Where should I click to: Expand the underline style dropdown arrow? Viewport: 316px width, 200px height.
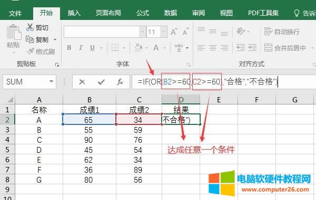[x=101, y=48]
